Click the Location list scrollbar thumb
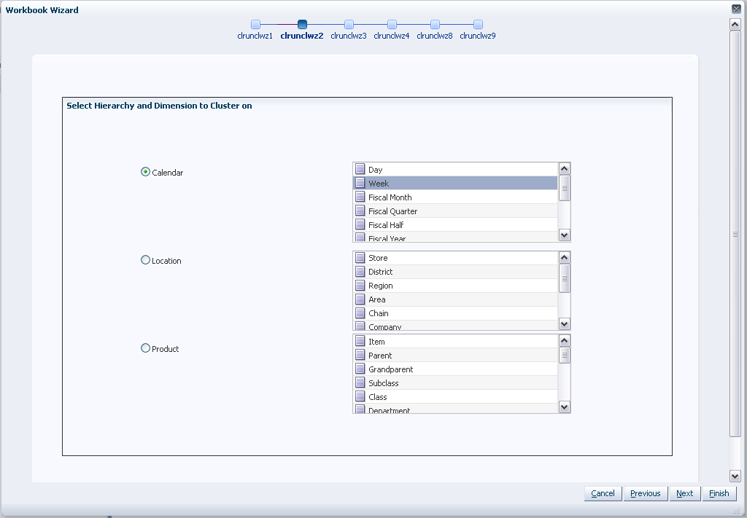This screenshot has height=518, width=747. point(564,278)
